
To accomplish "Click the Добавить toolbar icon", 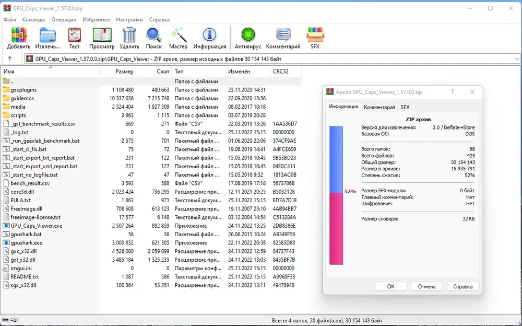I will [x=19, y=34].
